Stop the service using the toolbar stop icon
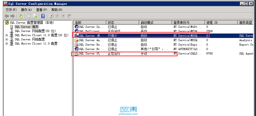256x116 pixels. click(x=63, y=16)
